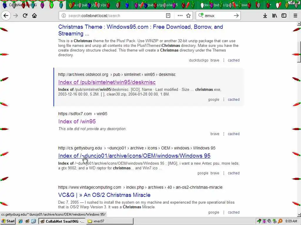Open options dots for deskmisc result

point(224,100)
